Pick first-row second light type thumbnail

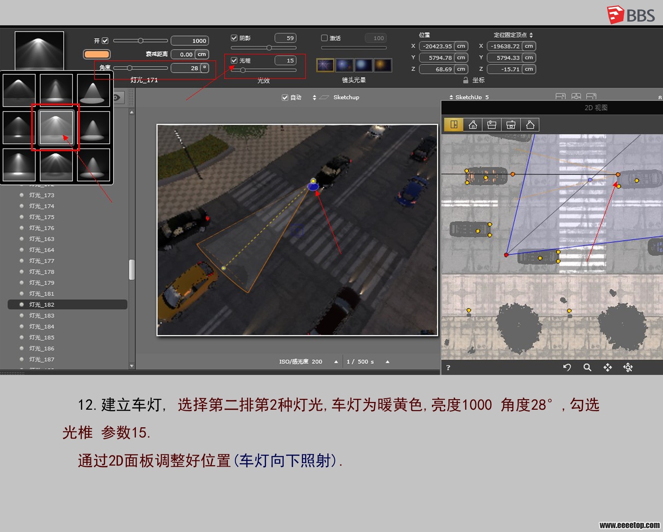(56, 90)
